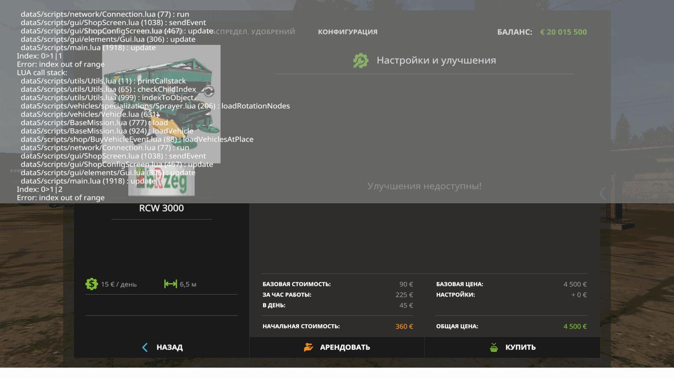Click the orange rent hand icon

click(308, 347)
